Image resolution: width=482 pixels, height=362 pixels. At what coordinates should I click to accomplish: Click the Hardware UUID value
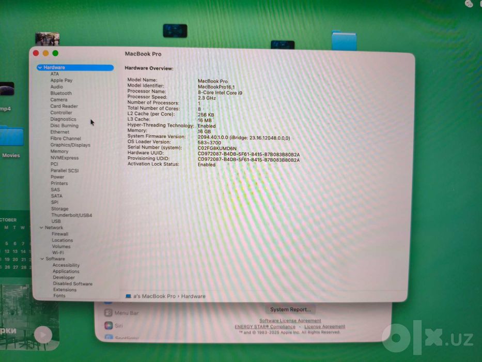[x=248, y=154]
